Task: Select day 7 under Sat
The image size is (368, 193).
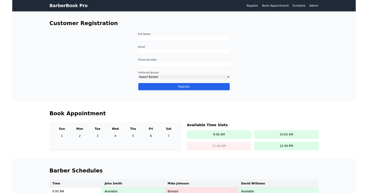Action: (x=169, y=136)
